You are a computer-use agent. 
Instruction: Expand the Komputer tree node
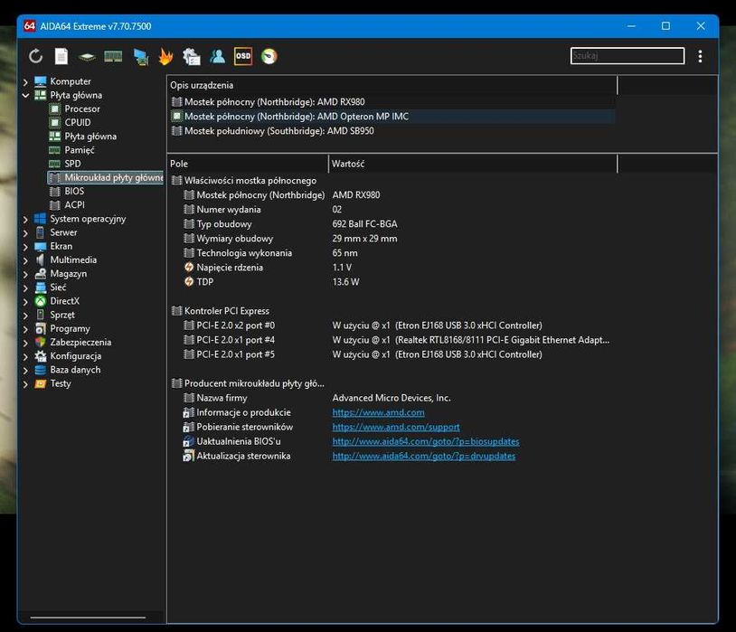click(x=25, y=81)
